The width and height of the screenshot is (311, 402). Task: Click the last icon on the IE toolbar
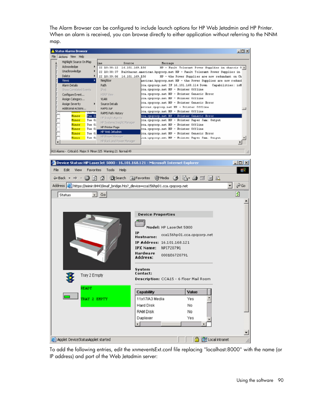coord(218,178)
